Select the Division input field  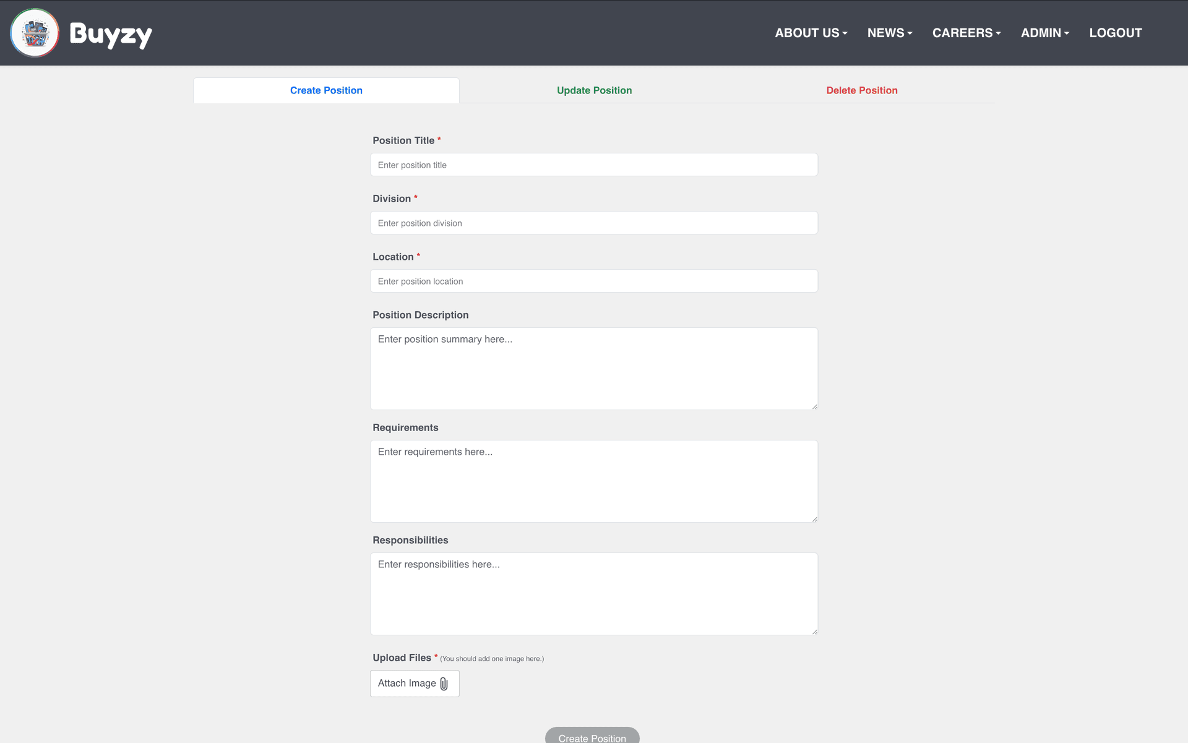(x=593, y=223)
